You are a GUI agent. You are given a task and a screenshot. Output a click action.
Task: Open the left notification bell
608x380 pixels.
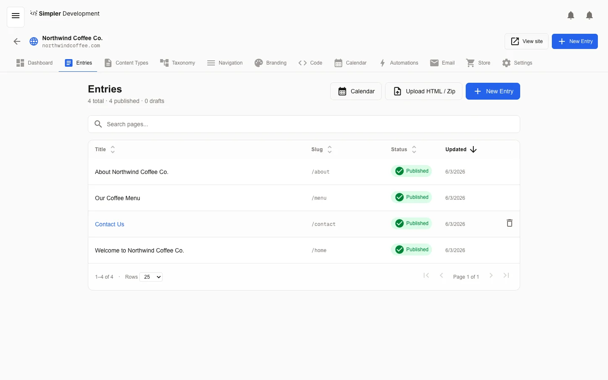(x=571, y=16)
